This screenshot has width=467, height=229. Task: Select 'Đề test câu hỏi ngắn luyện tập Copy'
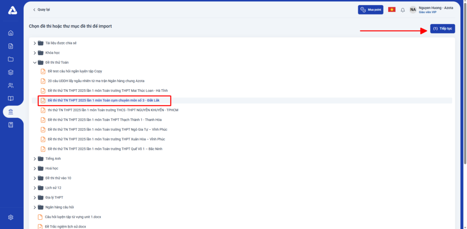tap(75, 71)
